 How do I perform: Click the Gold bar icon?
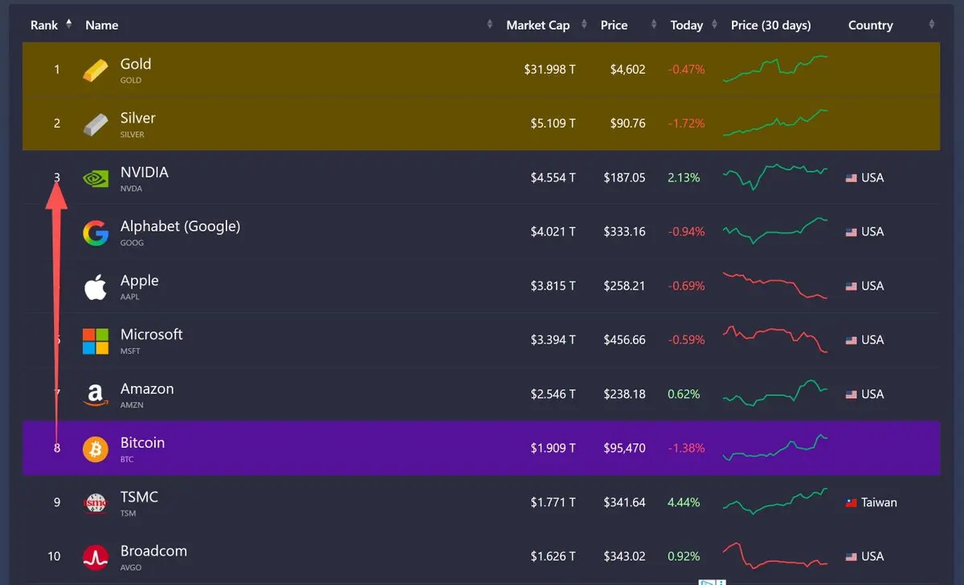(x=96, y=71)
